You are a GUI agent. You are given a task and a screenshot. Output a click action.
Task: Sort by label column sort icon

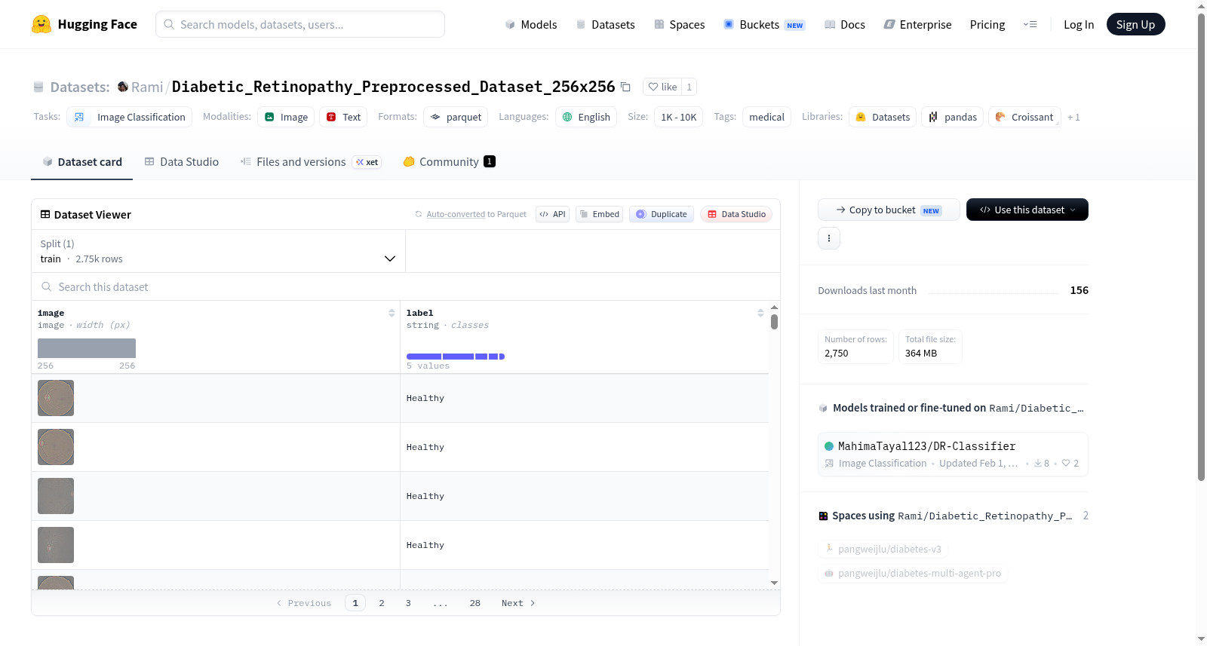(x=760, y=313)
